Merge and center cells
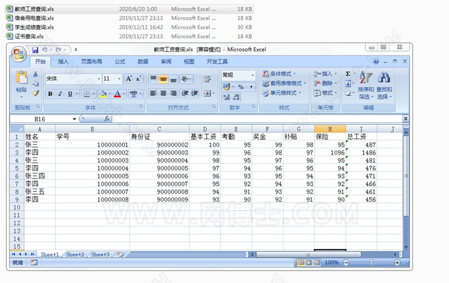The width and height of the screenshot is (449, 283). click(207, 93)
